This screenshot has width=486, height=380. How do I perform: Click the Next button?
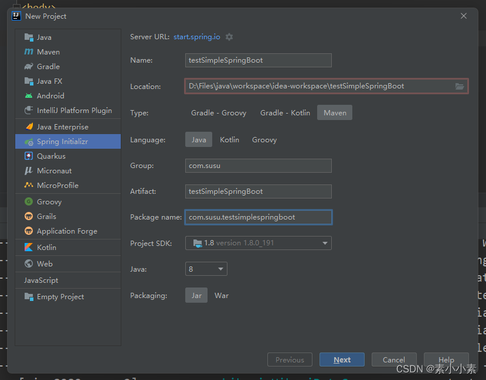[x=342, y=360]
